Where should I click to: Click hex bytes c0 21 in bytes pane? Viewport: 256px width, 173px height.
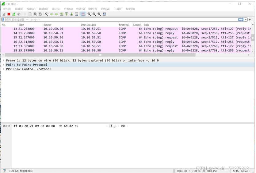point(29,126)
